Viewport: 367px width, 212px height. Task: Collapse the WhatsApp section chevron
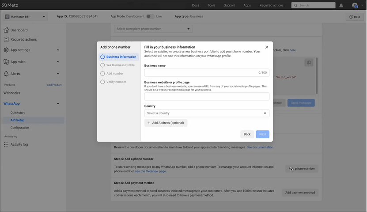(58, 103)
